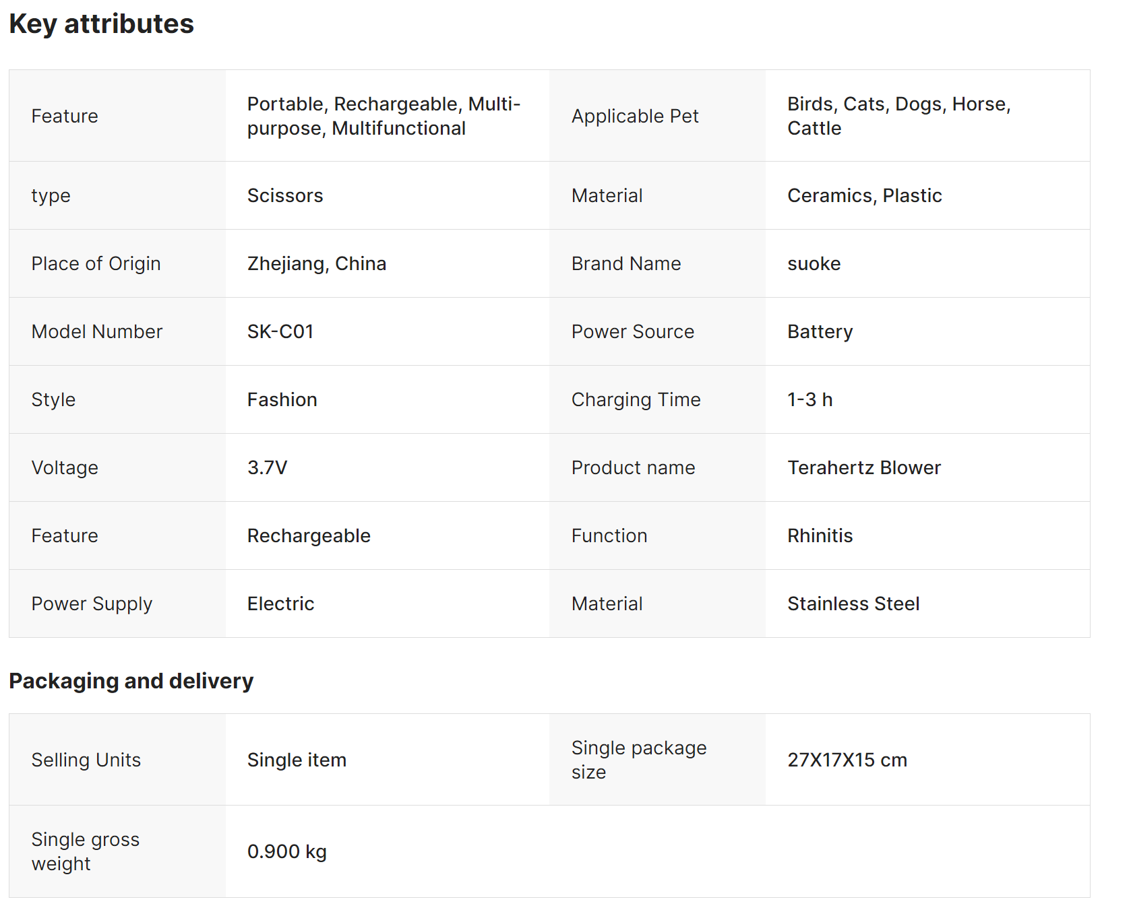Click the Scissors type value
The image size is (1131, 916).
tap(285, 195)
